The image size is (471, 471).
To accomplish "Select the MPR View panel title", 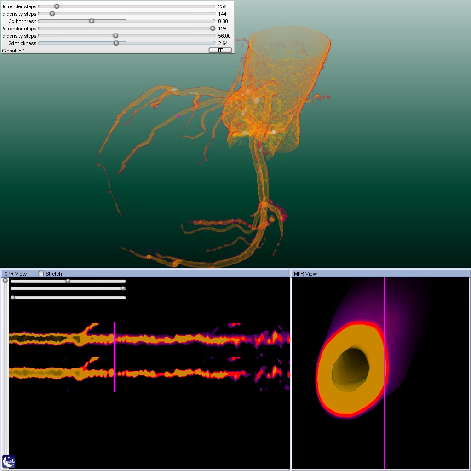I will (305, 274).
